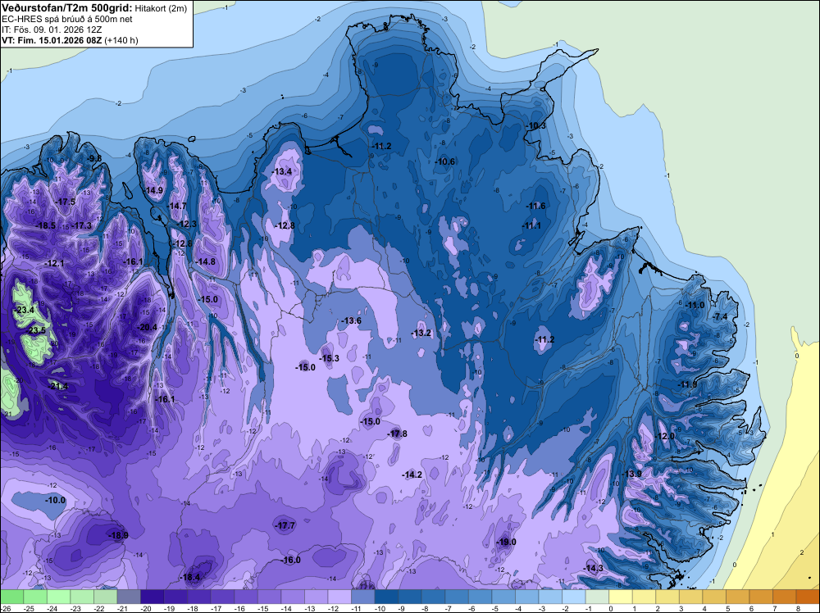This screenshot has height=613, width=820.
Task: Click the -7.4 temperature label
Action: tap(720, 316)
